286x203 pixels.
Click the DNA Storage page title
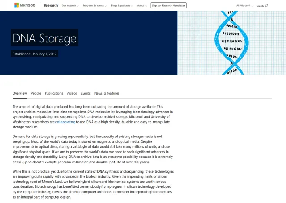coord(44,38)
